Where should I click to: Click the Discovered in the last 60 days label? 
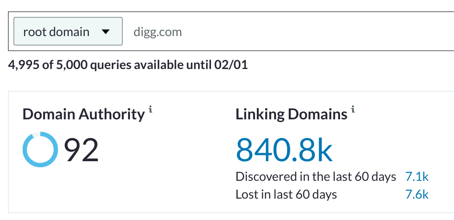point(316,176)
